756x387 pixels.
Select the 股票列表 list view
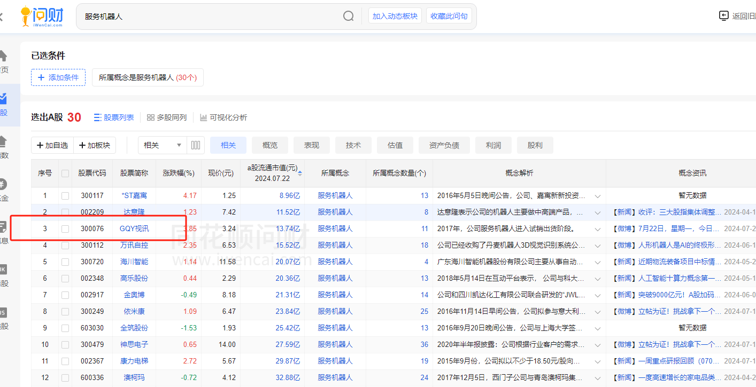pos(114,117)
